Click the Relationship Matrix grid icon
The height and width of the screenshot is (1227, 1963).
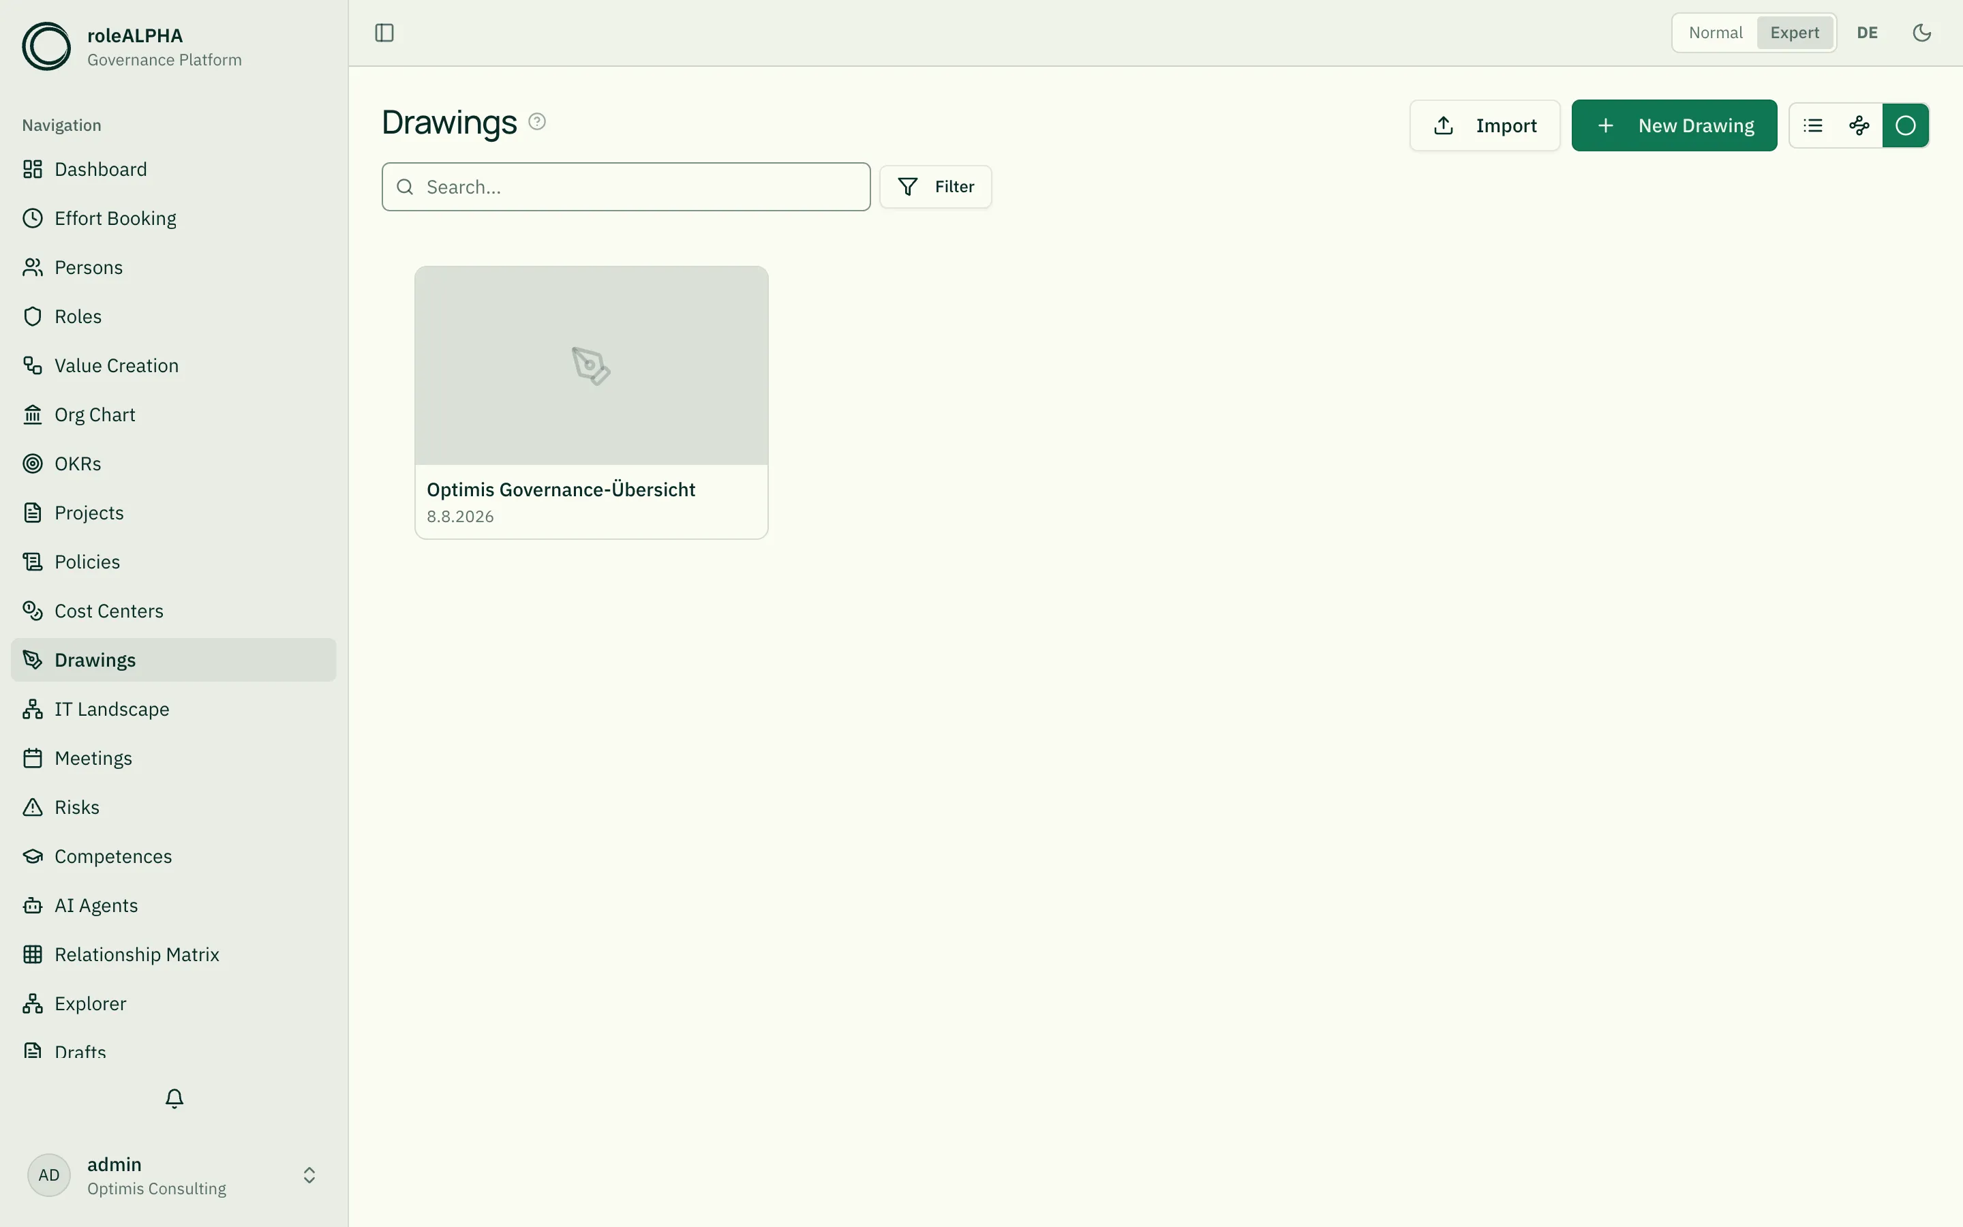(x=33, y=954)
